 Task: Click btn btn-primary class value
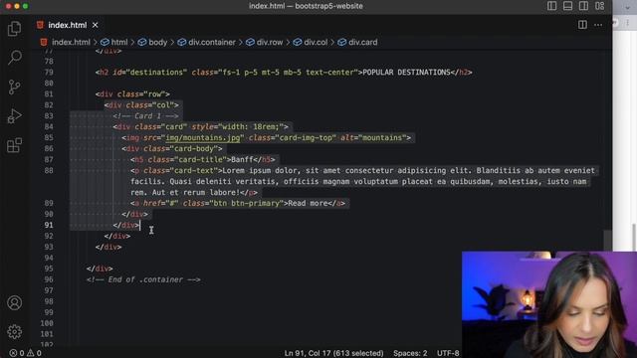[248, 203]
